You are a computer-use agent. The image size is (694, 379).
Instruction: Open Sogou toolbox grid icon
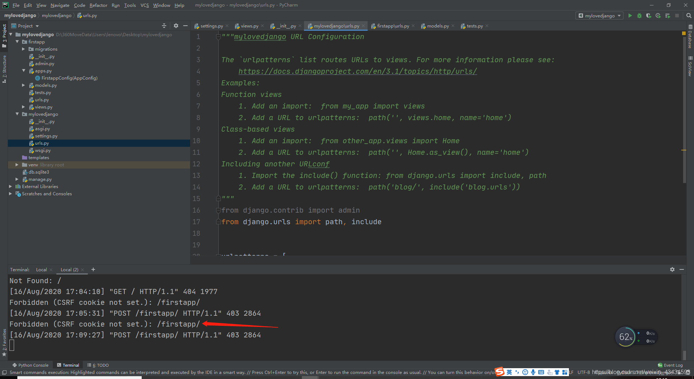pyautogui.click(x=565, y=372)
